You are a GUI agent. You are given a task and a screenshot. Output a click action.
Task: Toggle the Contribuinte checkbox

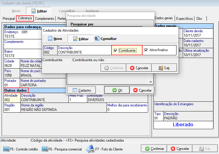point(115,50)
